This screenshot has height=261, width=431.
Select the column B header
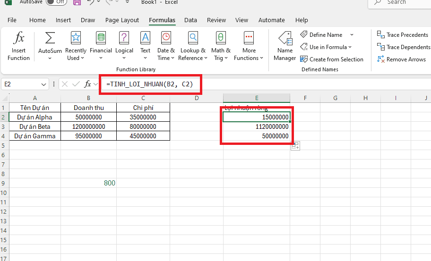point(88,98)
